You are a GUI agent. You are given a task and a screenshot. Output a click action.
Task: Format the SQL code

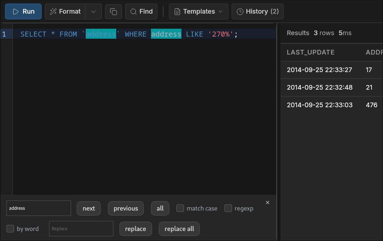coord(65,11)
